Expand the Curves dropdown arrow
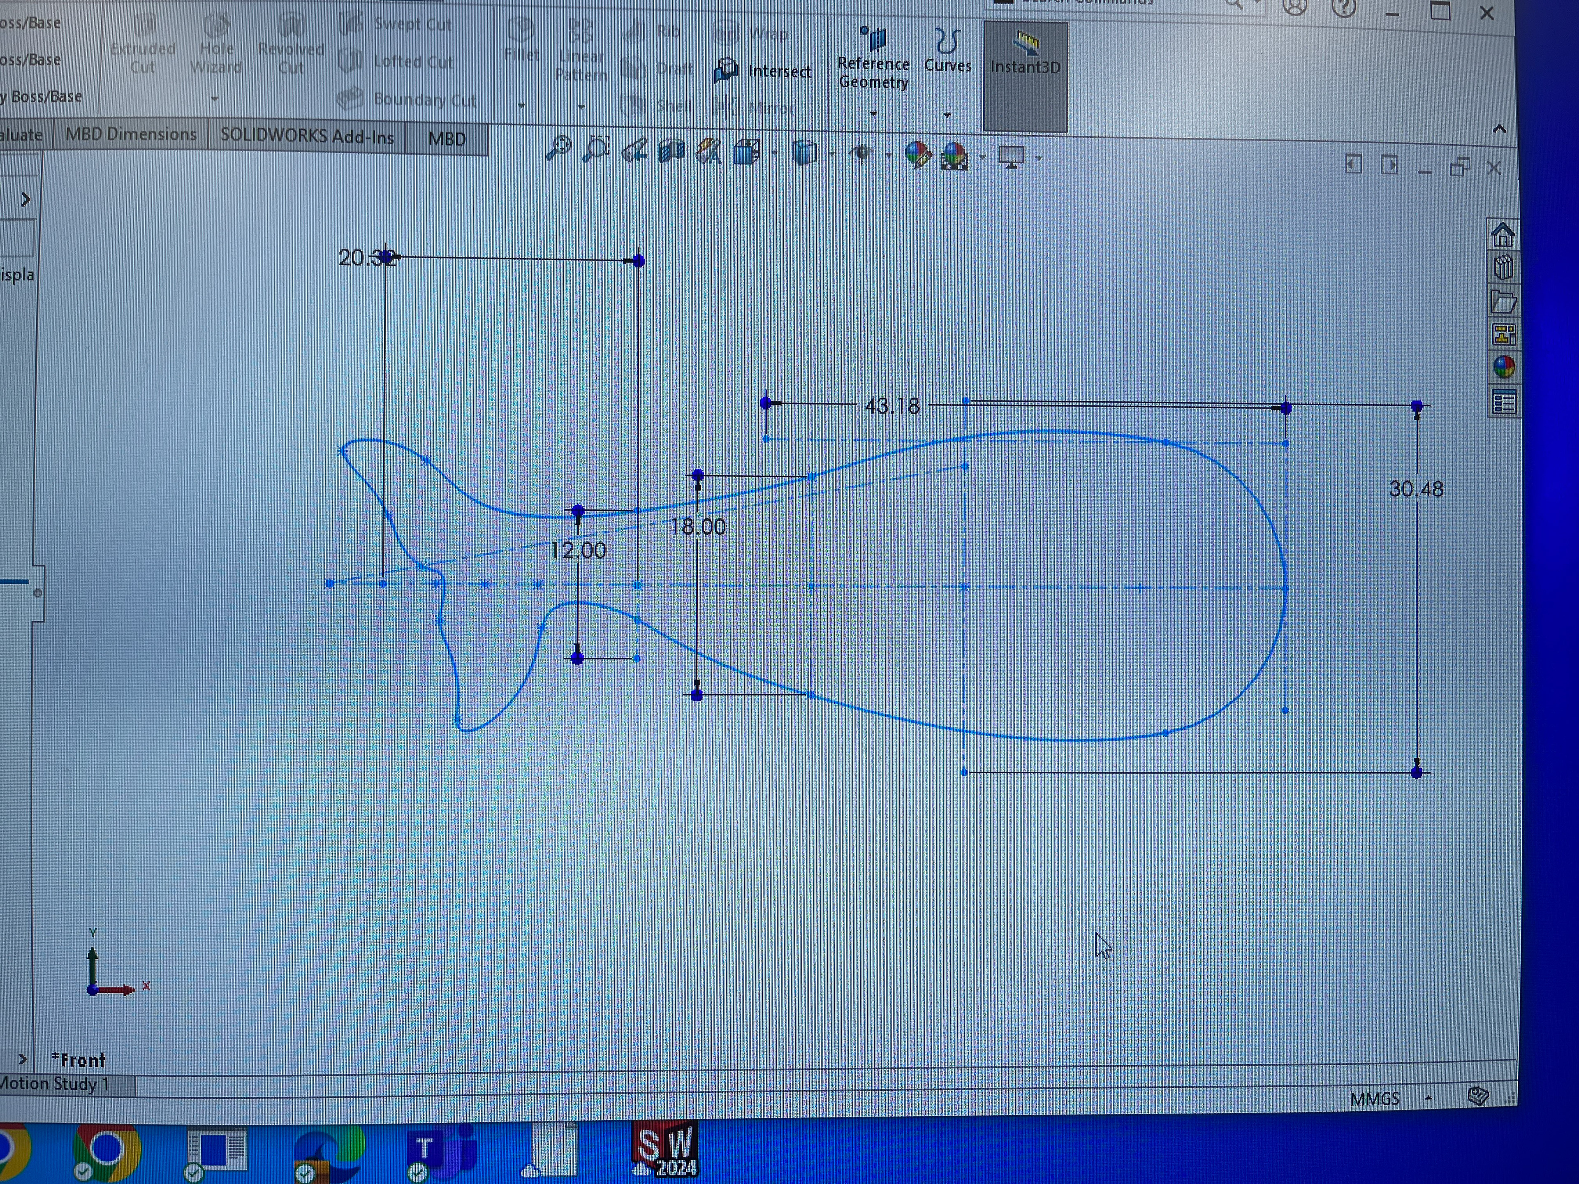1579x1184 pixels. click(947, 115)
